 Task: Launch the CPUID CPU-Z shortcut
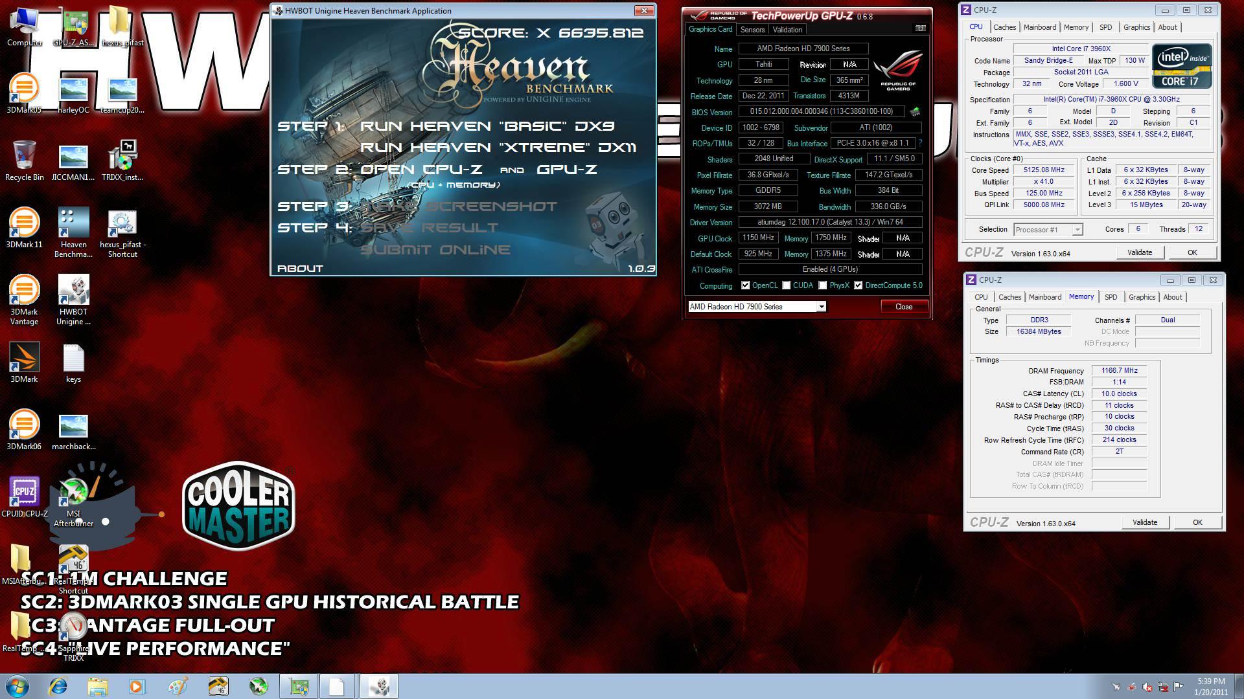point(24,498)
